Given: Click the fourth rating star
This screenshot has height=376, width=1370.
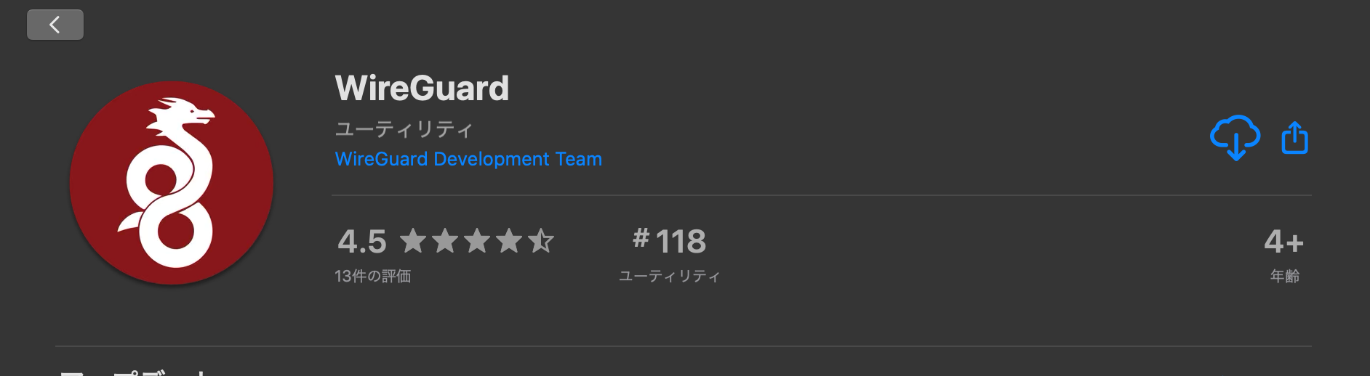Looking at the screenshot, I should point(509,240).
